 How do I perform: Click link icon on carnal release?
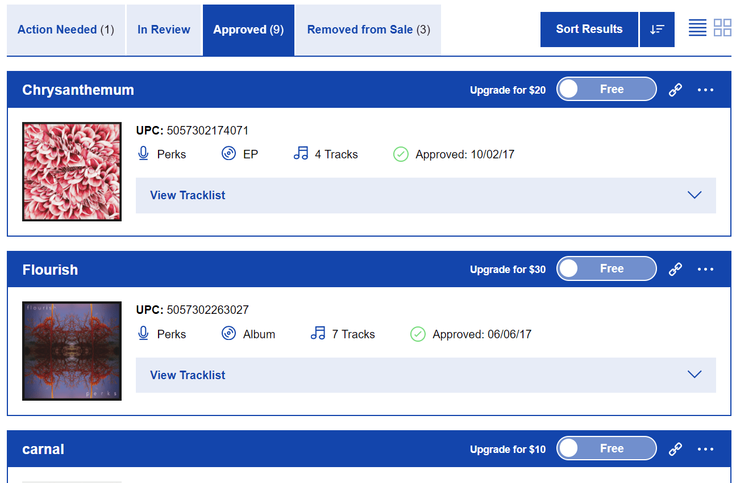[675, 449]
